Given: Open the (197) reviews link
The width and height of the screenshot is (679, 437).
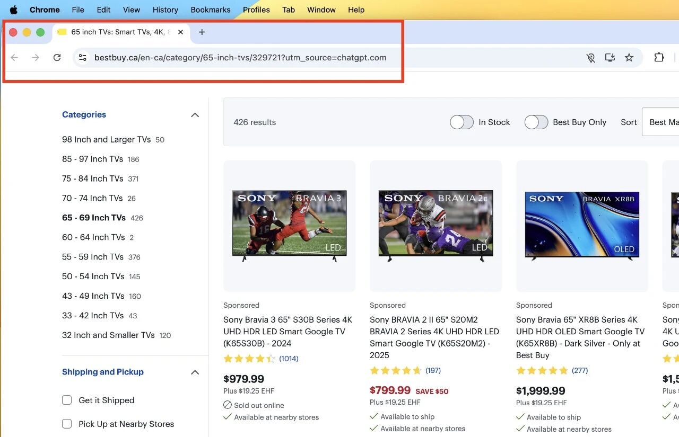Looking at the screenshot, I should point(433,370).
